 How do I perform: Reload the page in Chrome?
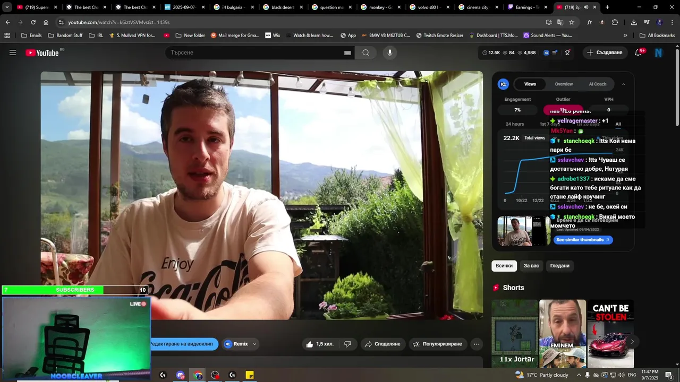pos(33,22)
